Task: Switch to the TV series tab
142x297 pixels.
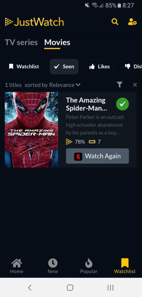Action: (x=21, y=43)
